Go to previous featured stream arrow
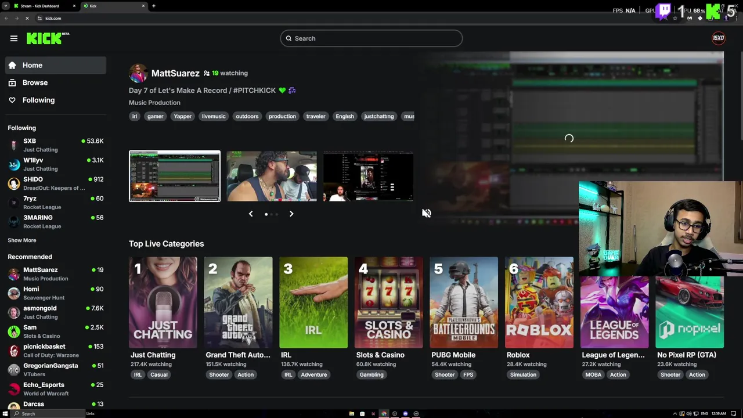This screenshot has width=743, height=418. point(251,214)
